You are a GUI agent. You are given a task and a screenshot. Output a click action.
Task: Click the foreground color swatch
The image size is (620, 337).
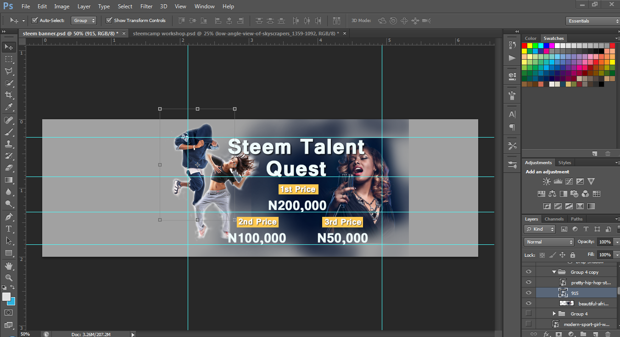(6, 297)
